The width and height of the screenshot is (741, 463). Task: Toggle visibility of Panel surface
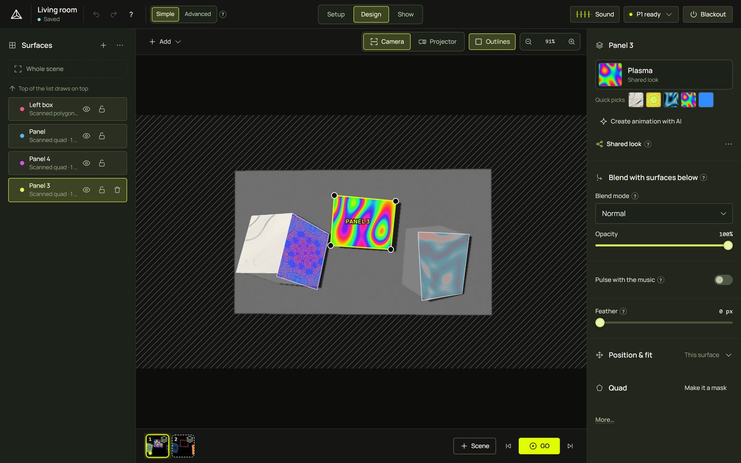(x=86, y=136)
